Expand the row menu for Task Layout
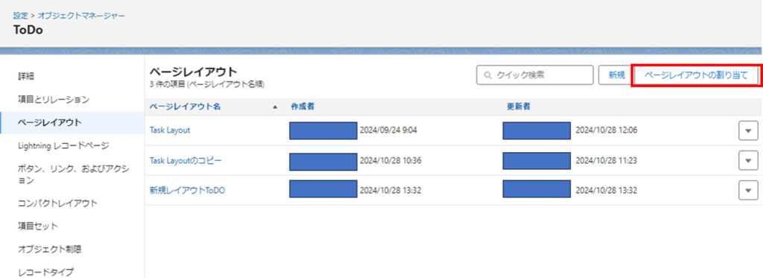The height and width of the screenshot is (278, 763). tap(748, 130)
